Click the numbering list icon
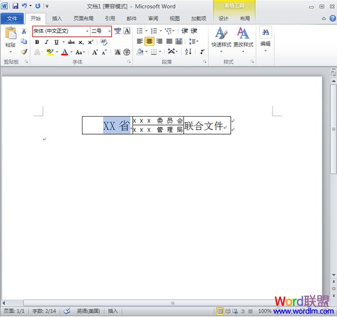Image resolution: width=337 pixels, height=317 pixels. coord(154,31)
